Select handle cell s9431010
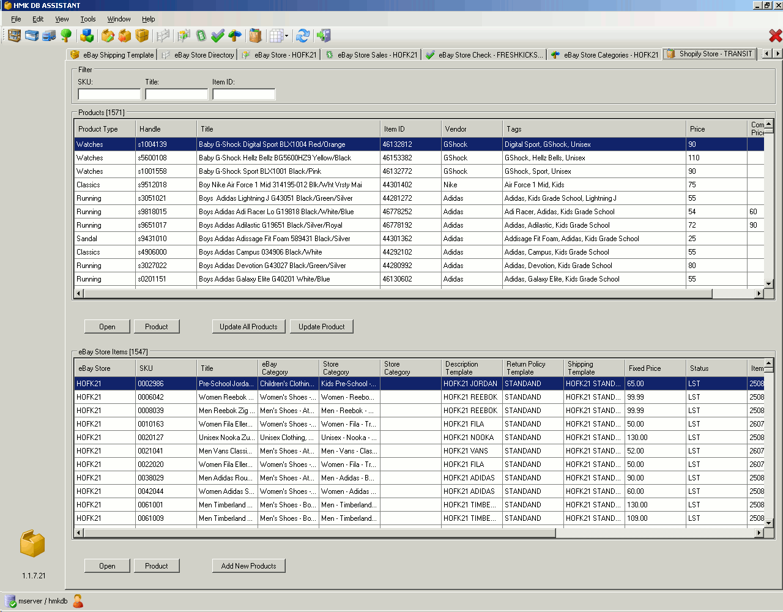 (x=166, y=239)
